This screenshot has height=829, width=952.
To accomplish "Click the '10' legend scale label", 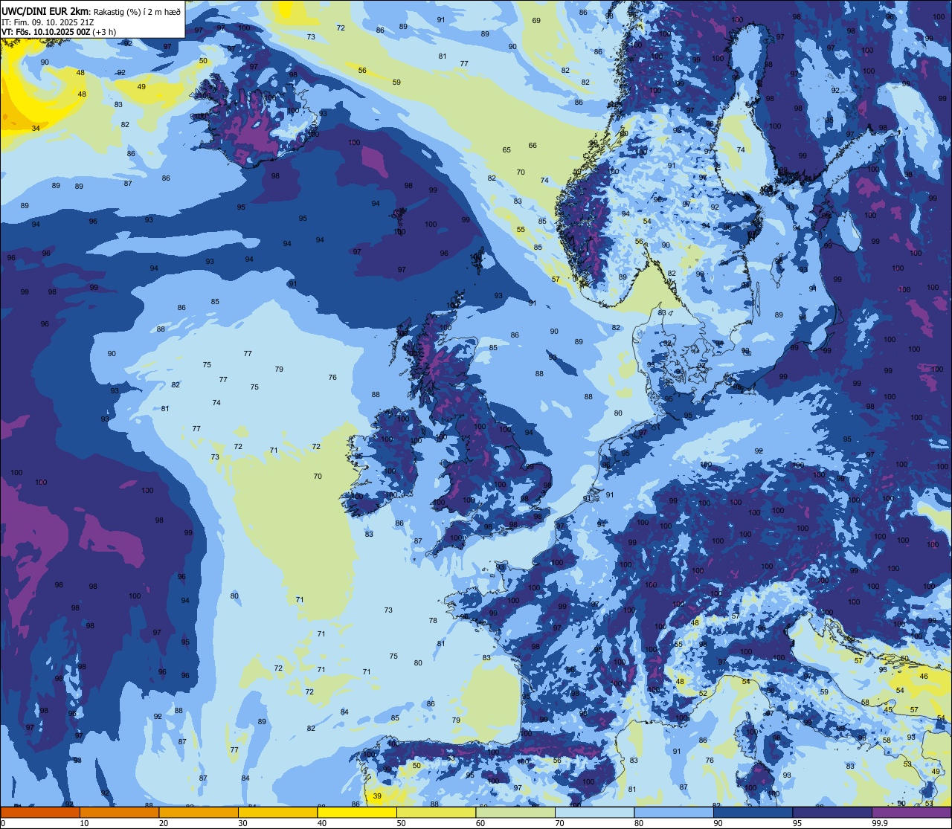I will point(84,823).
